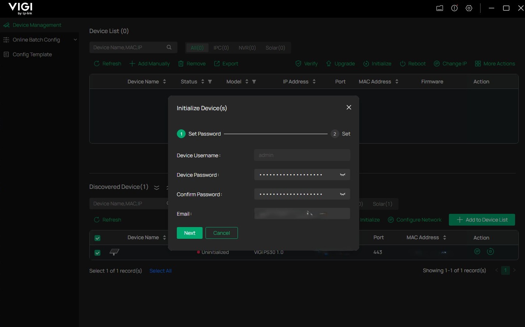Select the All(0) device tab

point(197,48)
